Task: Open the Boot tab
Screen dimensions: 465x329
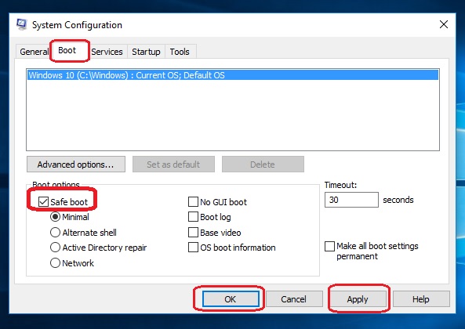Action: click(x=67, y=50)
